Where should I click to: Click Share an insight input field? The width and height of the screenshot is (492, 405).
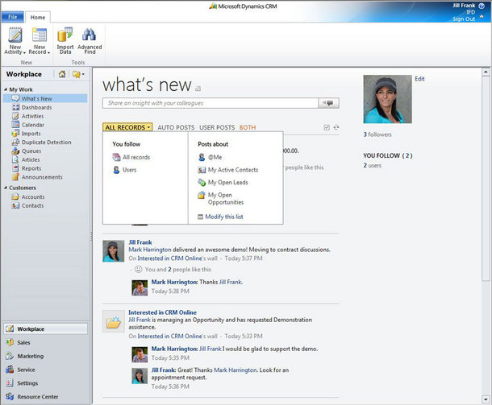point(211,103)
